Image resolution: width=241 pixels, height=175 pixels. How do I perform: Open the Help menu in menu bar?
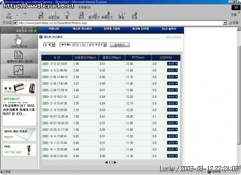[84, 7]
